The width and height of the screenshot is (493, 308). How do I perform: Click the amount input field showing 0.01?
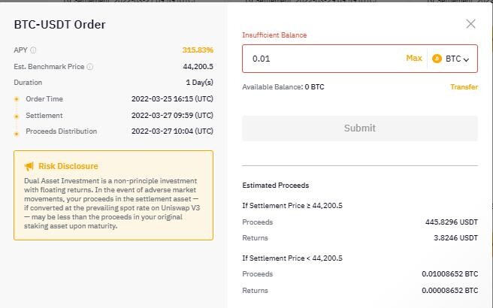pos(322,59)
